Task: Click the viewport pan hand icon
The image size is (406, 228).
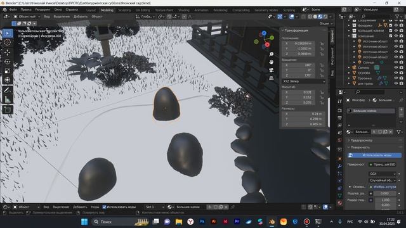Action: [x=271, y=62]
